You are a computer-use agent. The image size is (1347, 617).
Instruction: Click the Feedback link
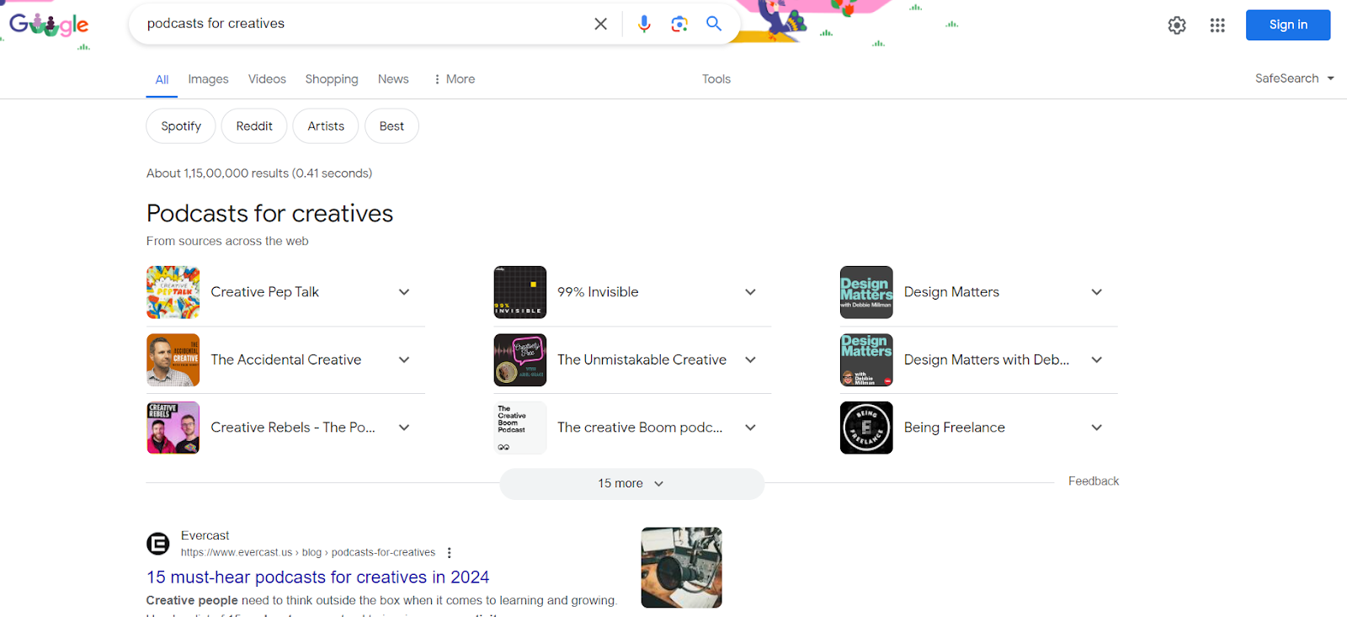coord(1094,481)
